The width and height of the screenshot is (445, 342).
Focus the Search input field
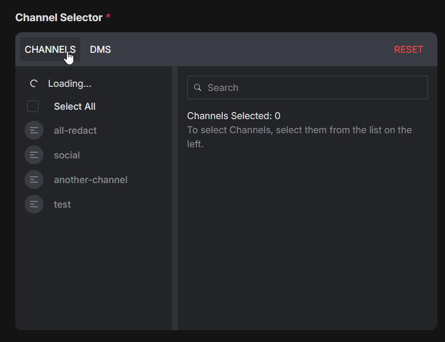point(307,87)
